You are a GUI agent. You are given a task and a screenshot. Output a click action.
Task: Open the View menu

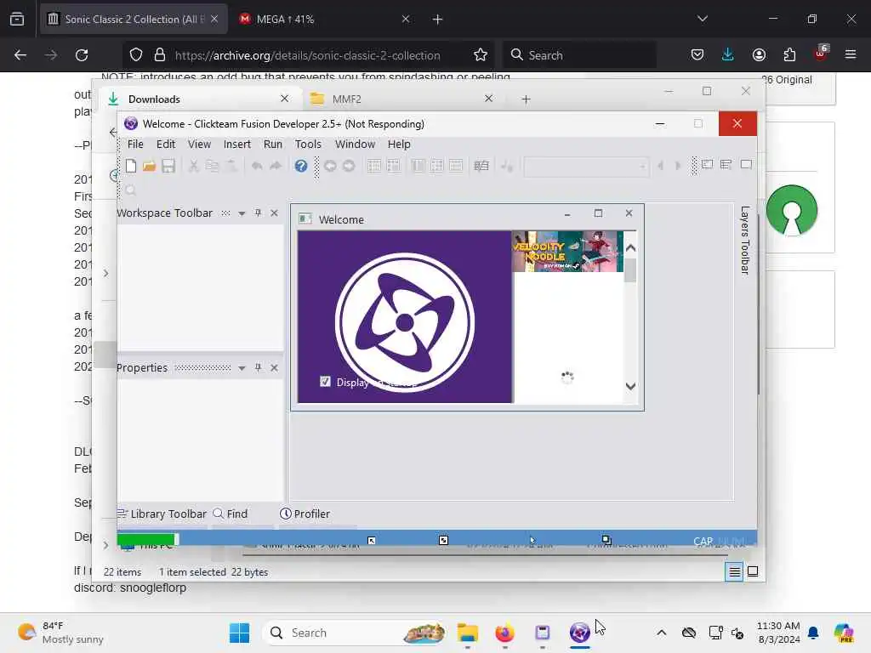coord(199,144)
